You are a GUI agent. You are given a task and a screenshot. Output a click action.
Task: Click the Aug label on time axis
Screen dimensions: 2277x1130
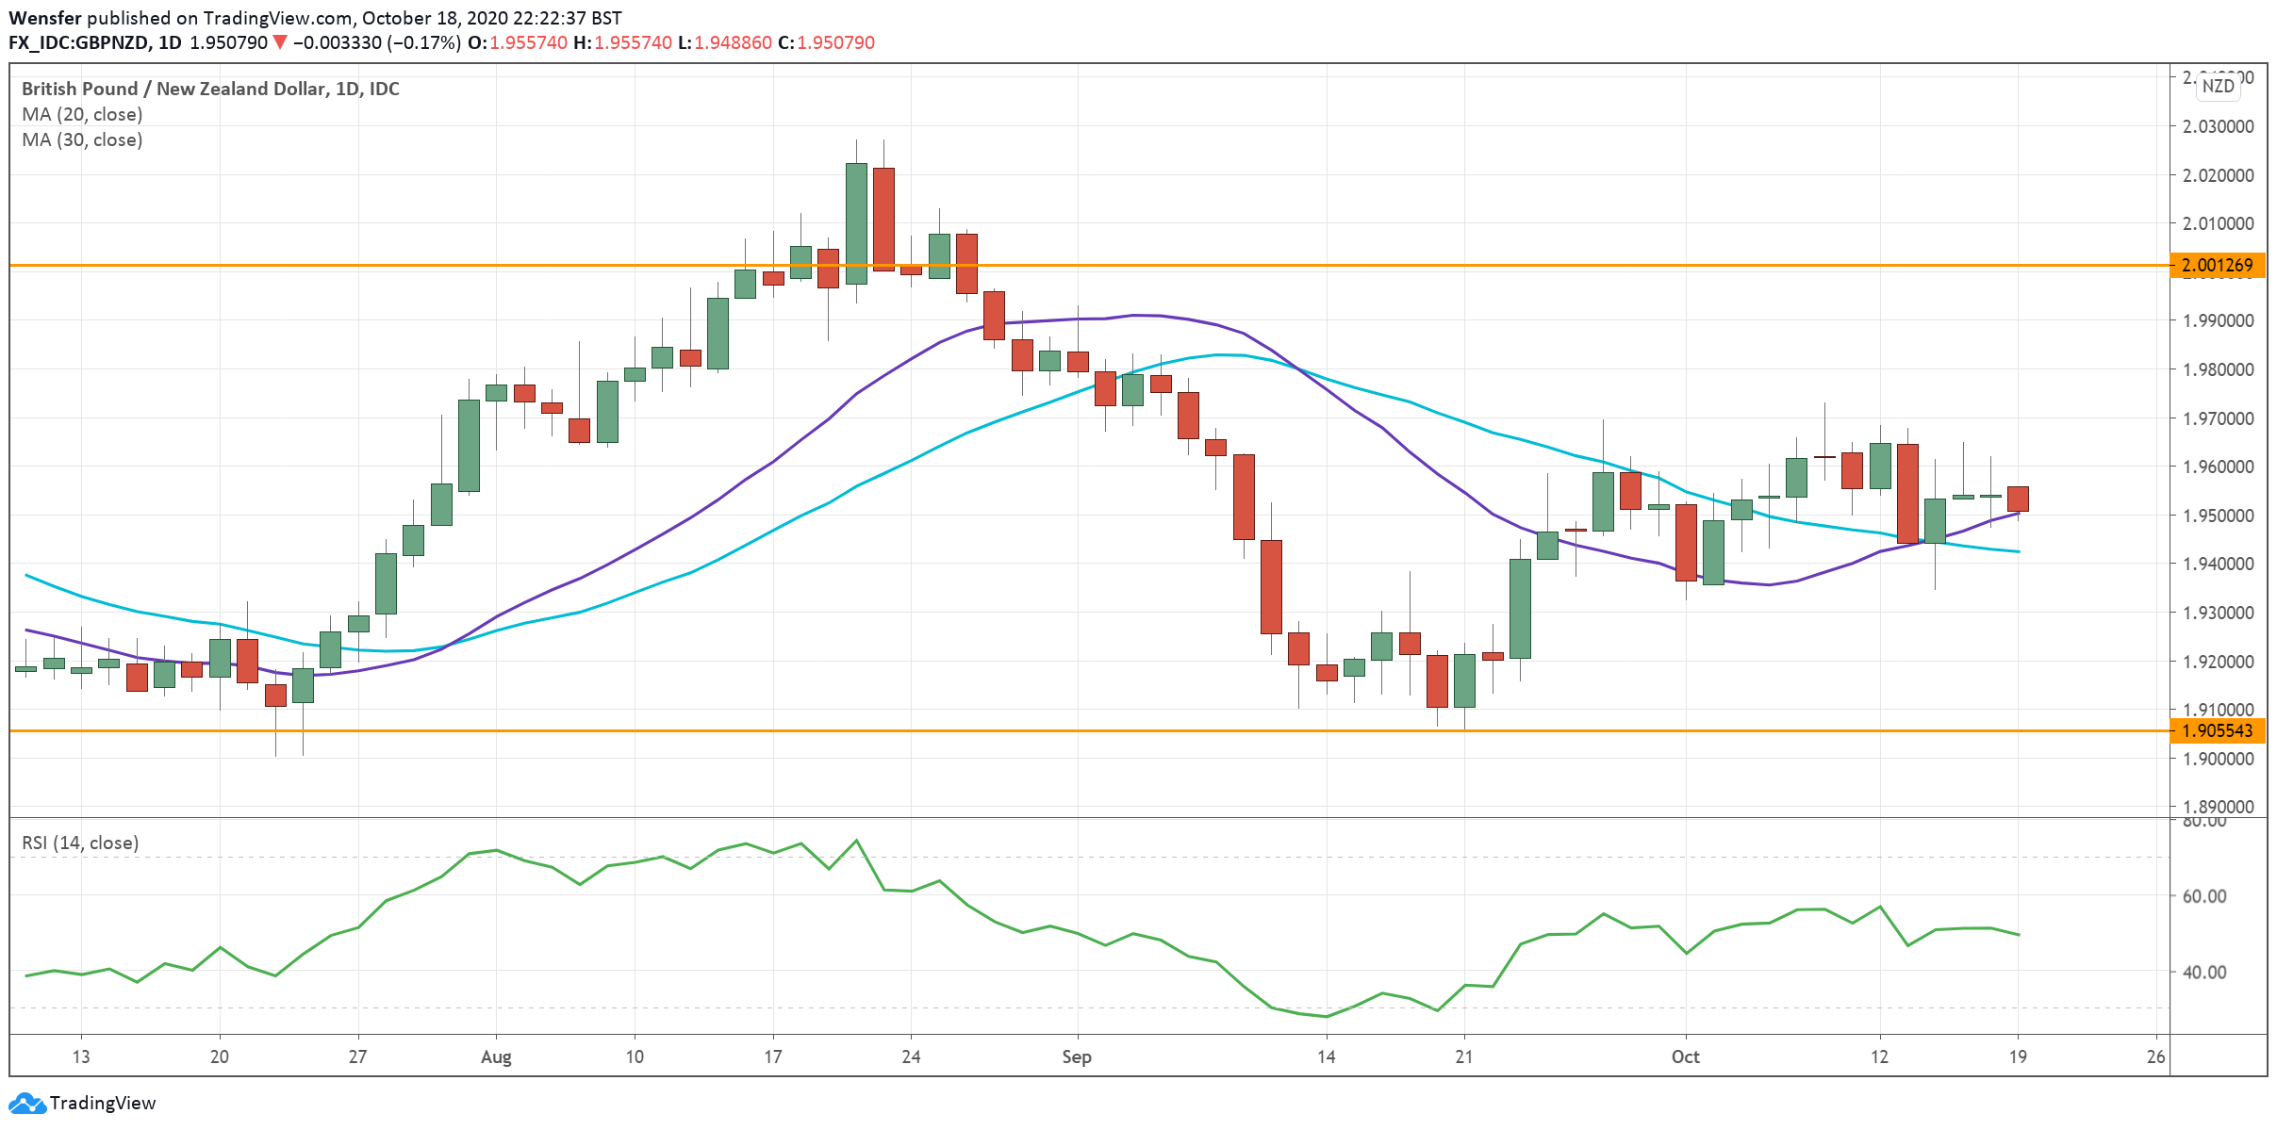coord(496,1056)
